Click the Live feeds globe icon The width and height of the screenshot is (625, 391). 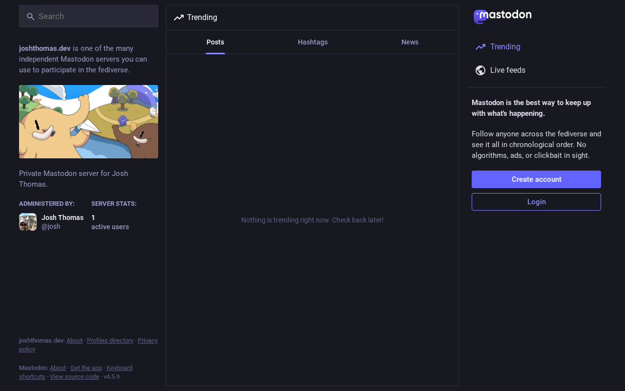click(480, 70)
